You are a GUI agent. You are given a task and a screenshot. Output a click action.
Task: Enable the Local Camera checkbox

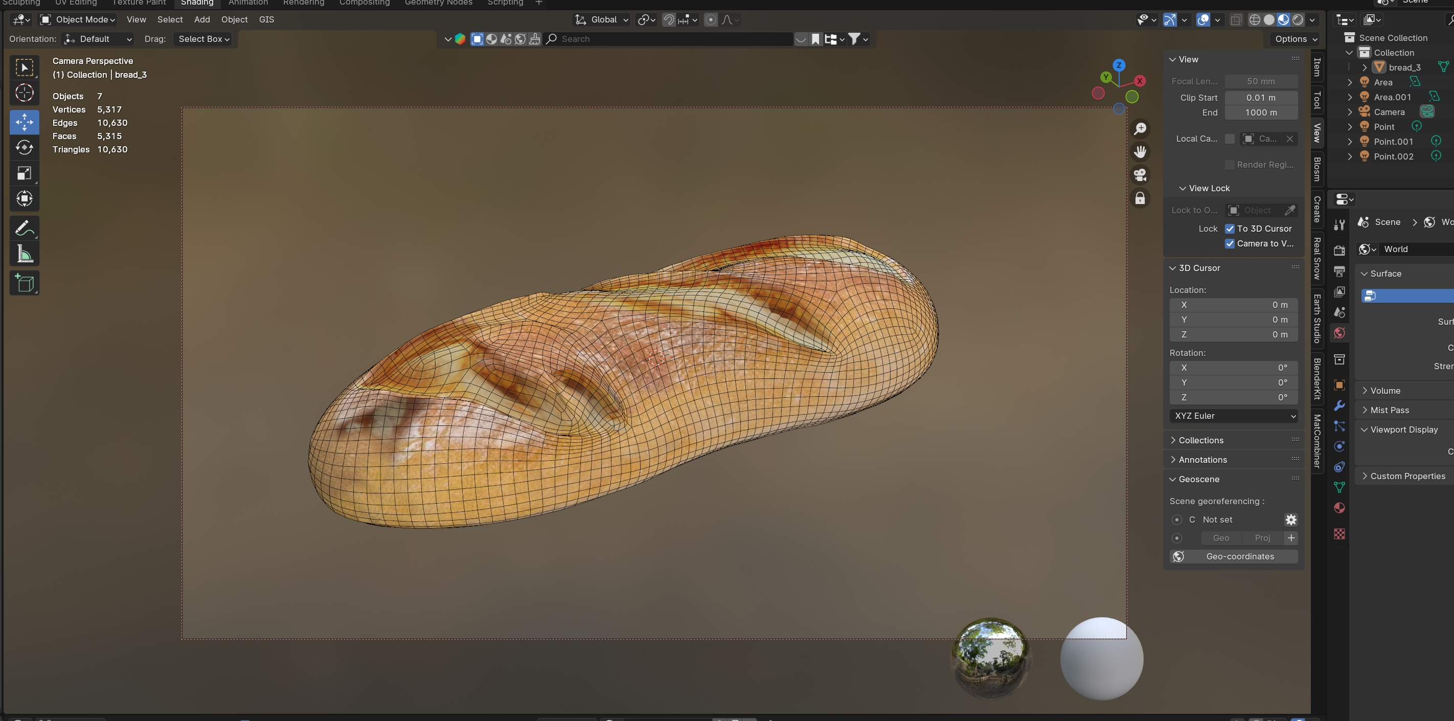[1230, 139]
